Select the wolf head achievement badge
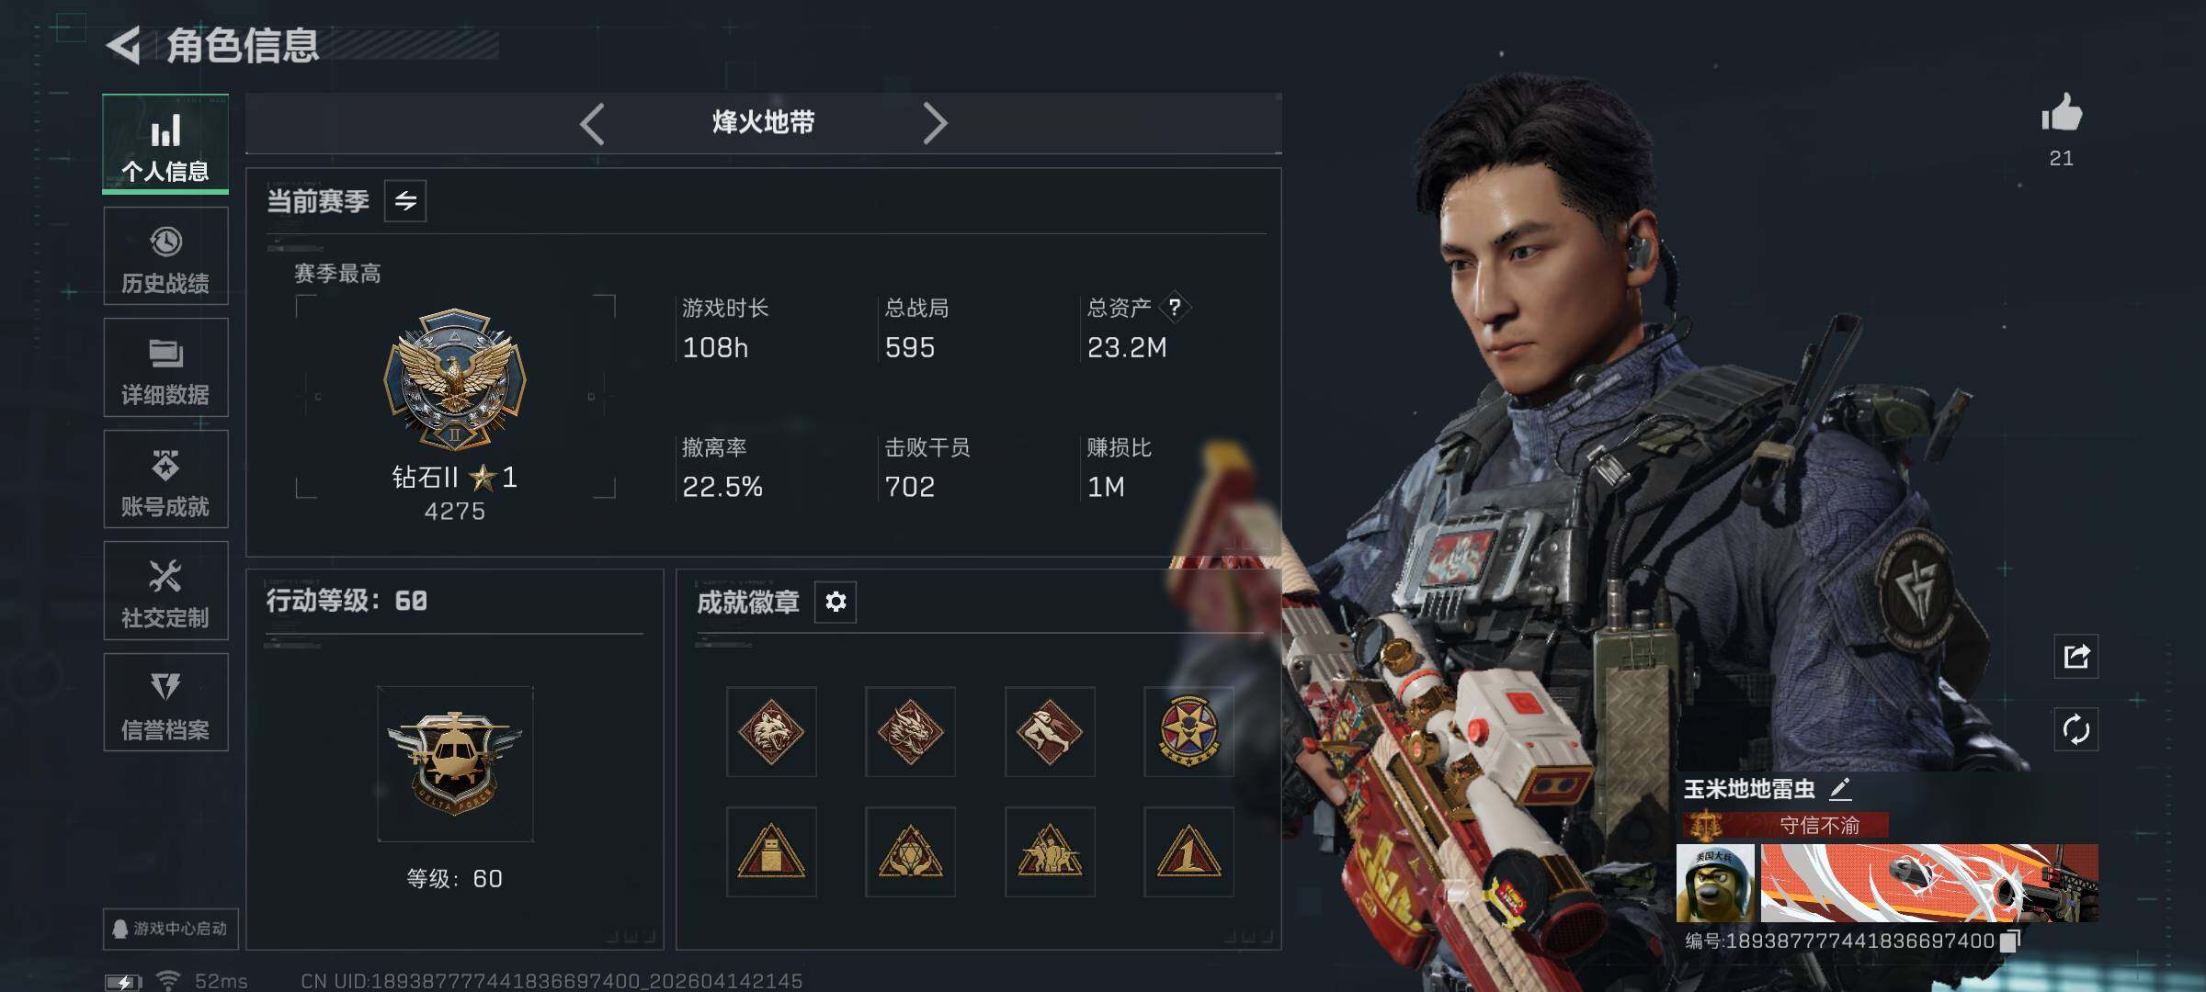The height and width of the screenshot is (992, 2206). click(771, 732)
